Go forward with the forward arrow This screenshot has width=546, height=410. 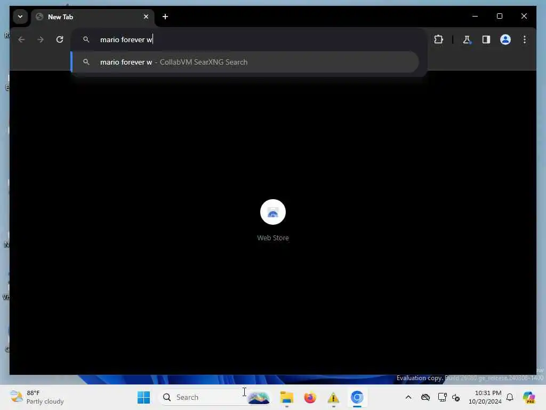41,40
